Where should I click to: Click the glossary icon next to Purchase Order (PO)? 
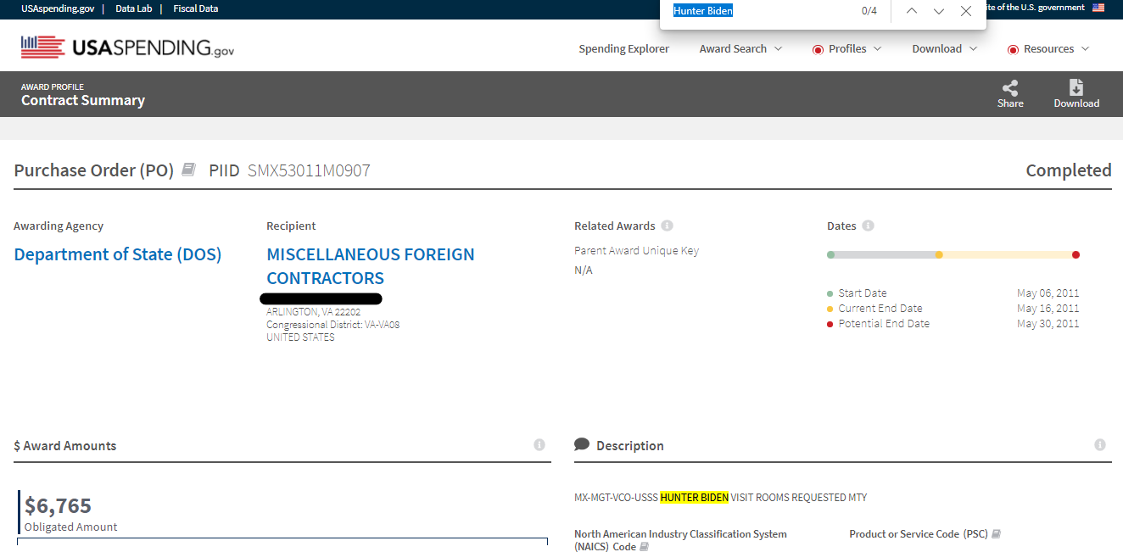(189, 170)
